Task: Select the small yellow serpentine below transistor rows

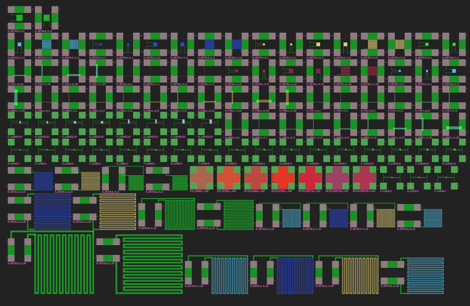Action: [x=91, y=181]
